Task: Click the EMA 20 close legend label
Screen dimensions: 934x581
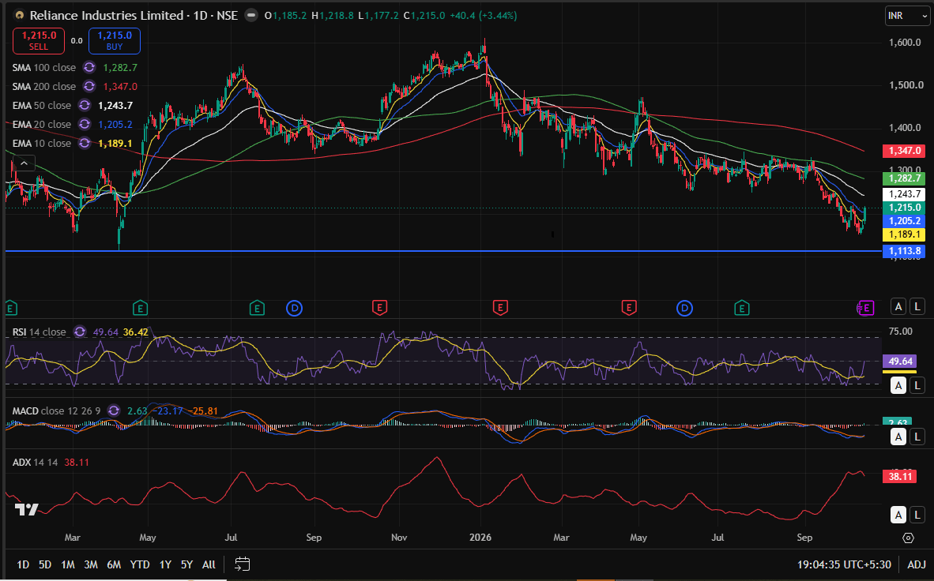Action: pos(42,125)
